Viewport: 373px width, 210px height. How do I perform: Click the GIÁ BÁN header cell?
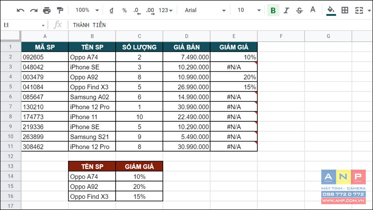(x=186, y=47)
